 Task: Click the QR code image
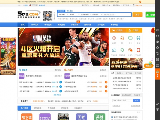click(x=47, y=16)
